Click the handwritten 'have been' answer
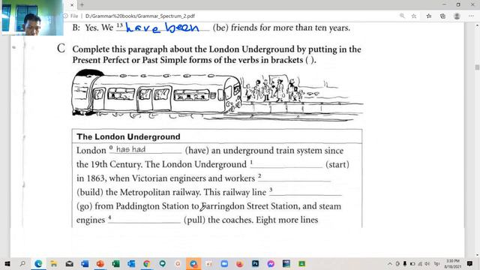This screenshot has width=480, height=270. pos(163,28)
